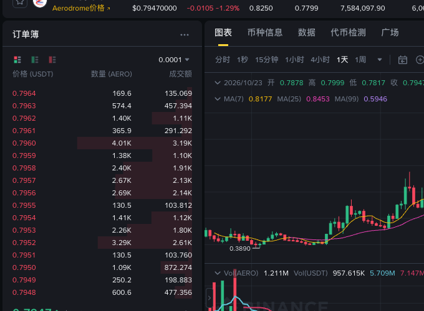The width and height of the screenshot is (424, 311).
Task: Click the sell price 0.7964
Action: [24, 93]
